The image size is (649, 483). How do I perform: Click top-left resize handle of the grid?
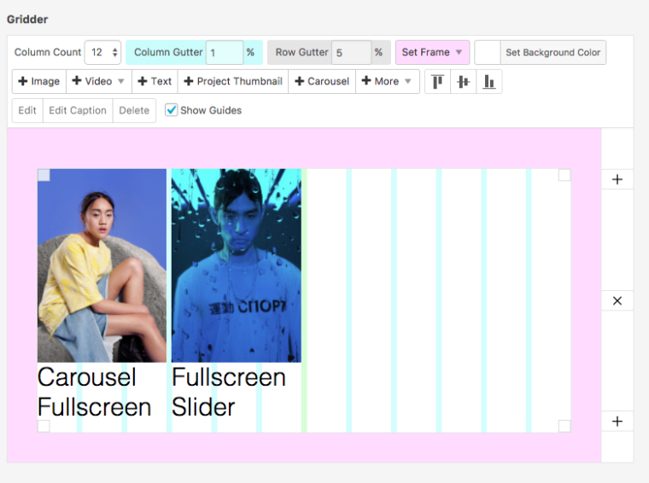tap(44, 175)
